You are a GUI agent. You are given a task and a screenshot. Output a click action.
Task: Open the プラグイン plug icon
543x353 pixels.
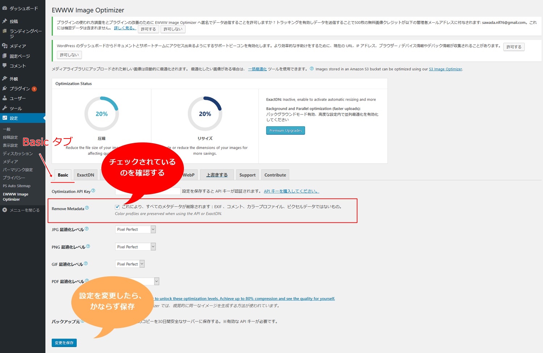[5, 88]
